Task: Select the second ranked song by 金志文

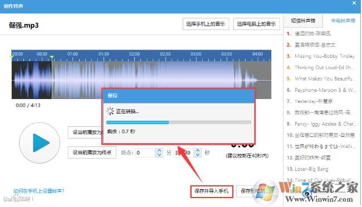Action: (x=311, y=45)
